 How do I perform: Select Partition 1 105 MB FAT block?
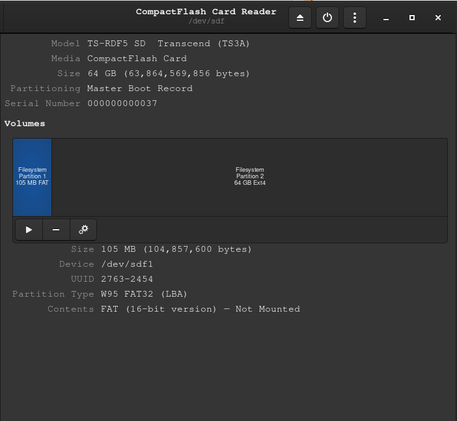pos(33,177)
